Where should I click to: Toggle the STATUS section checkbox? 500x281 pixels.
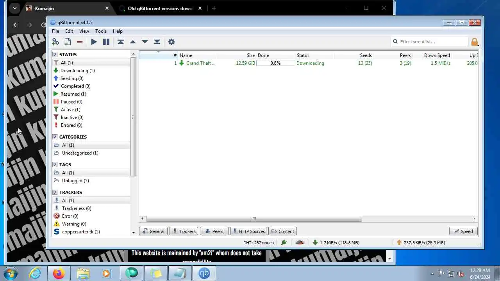pyautogui.click(x=55, y=55)
